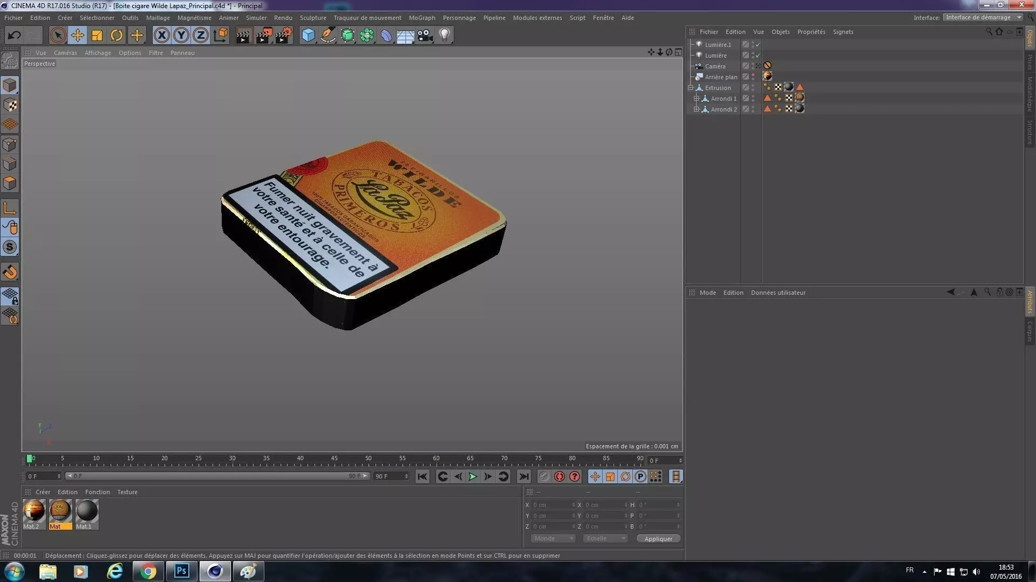The width and height of the screenshot is (1036, 582).
Task: Go to start of animation
Action: pyautogui.click(x=422, y=476)
